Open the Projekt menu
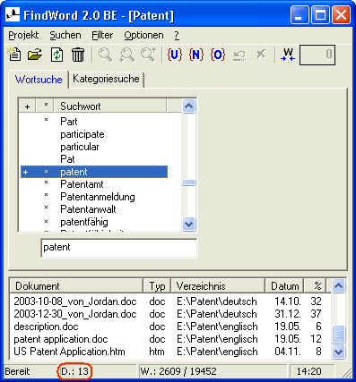 23,35
